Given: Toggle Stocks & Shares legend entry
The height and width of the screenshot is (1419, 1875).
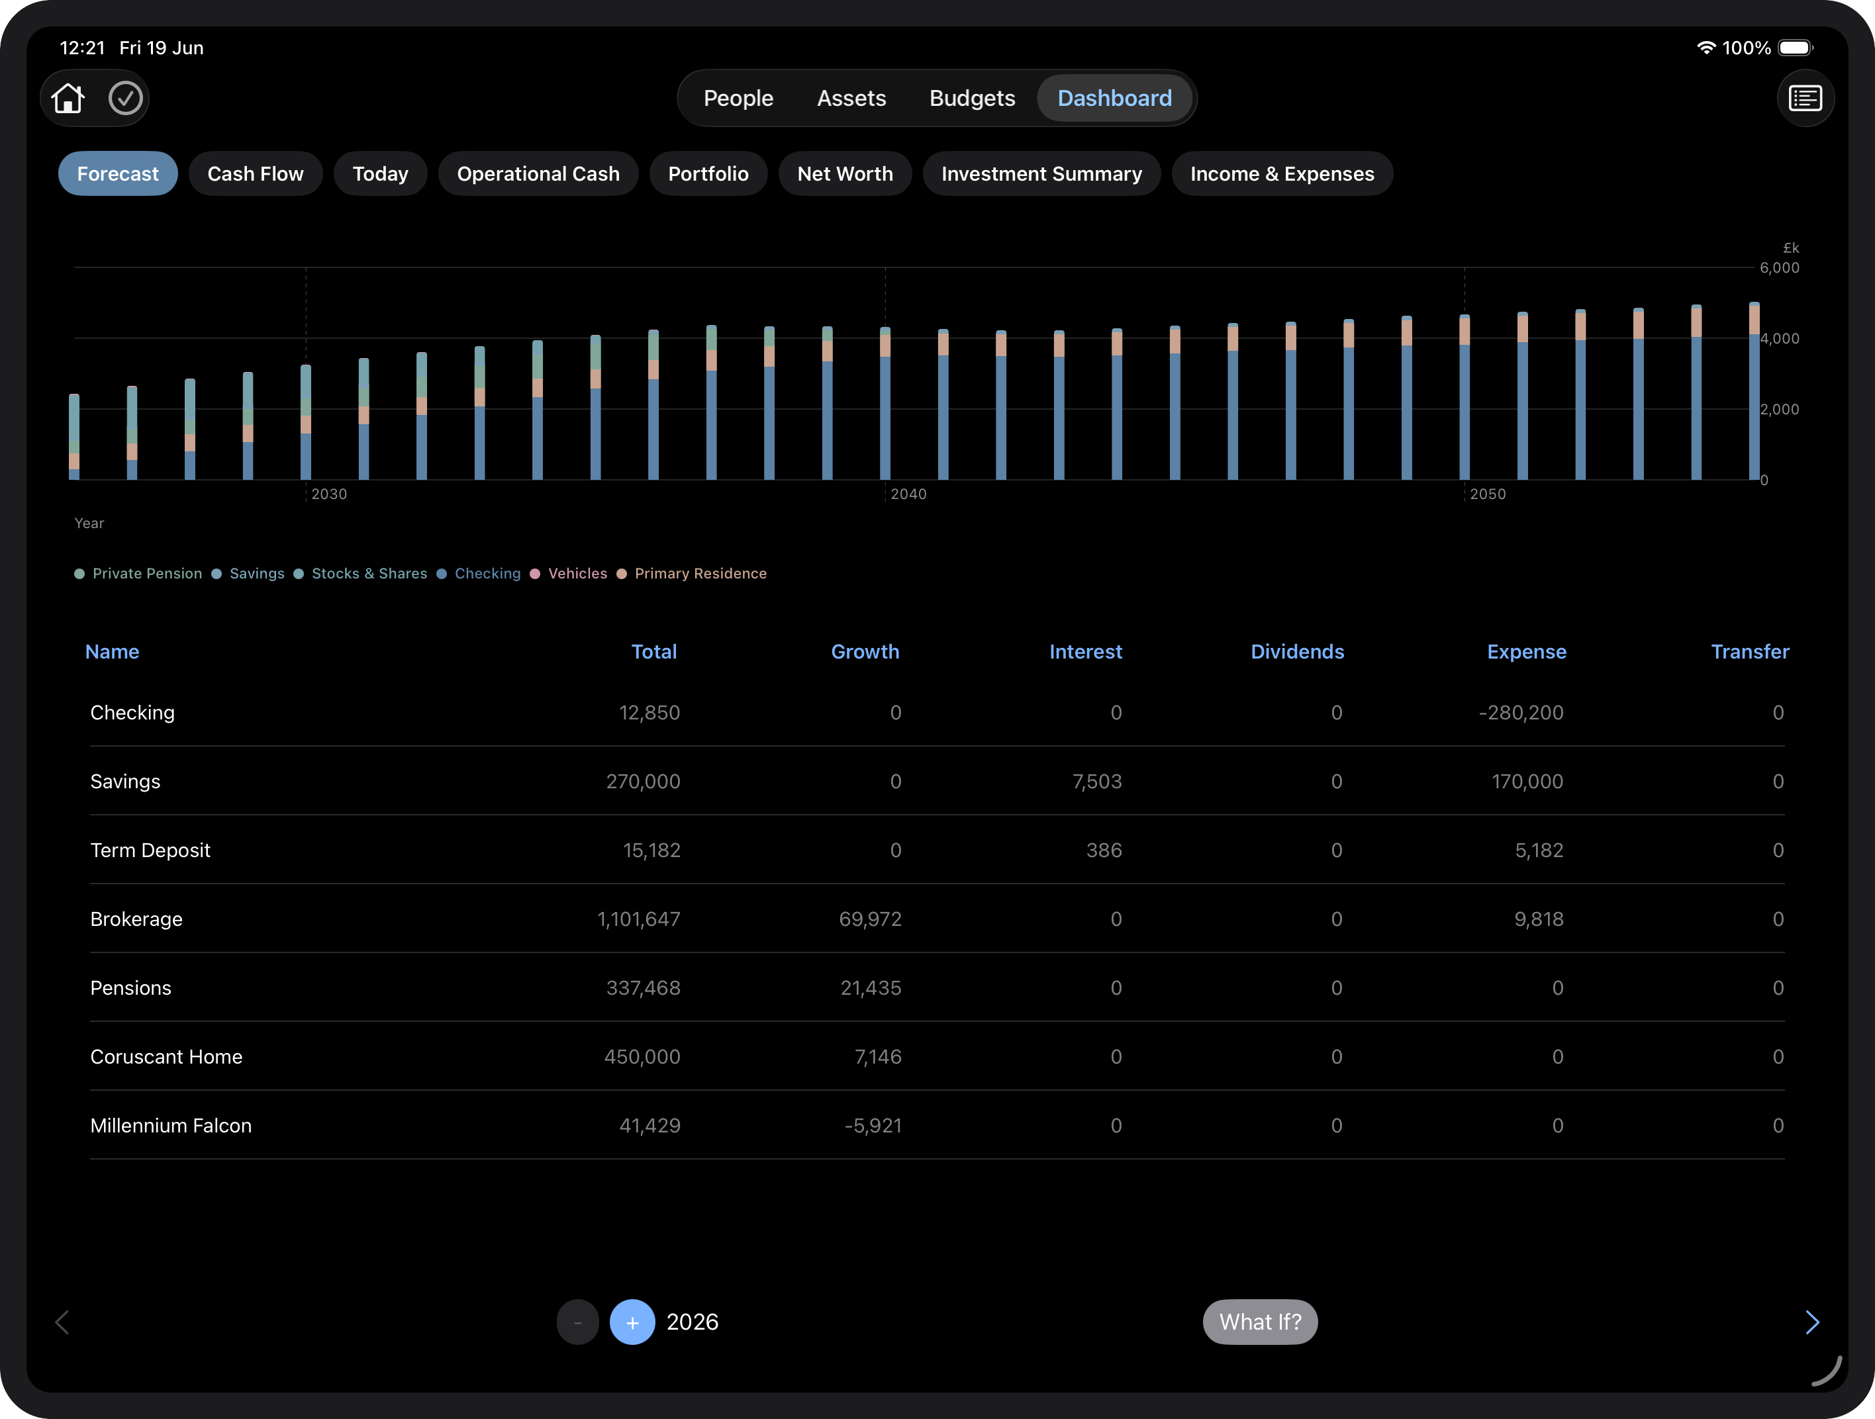Looking at the screenshot, I should pyautogui.click(x=360, y=574).
